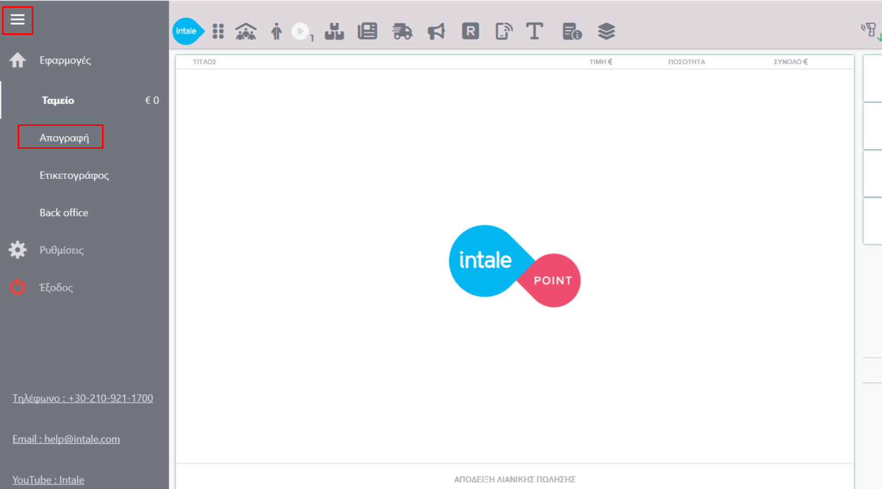The height and width of the screenshot is (489, 882).
Task: Select Ταμείο in the sidebar
Action: click(58, 100)
